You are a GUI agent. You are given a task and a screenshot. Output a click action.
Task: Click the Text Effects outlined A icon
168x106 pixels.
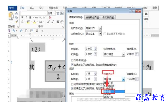point(22,22)
